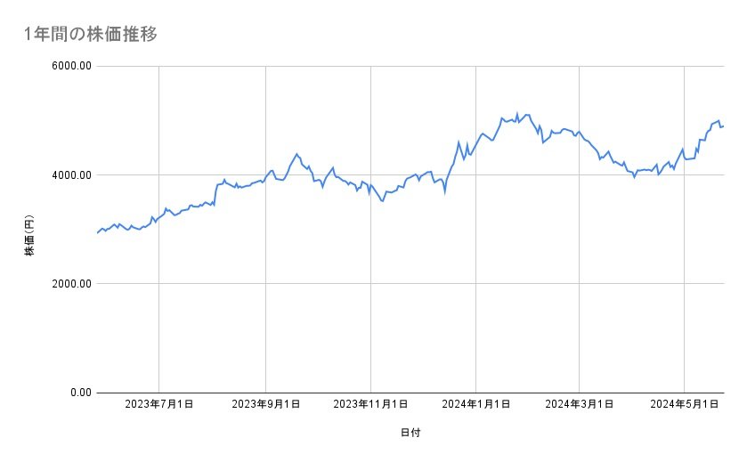Click the 2023年11月1日 date label
Viewport: 747px width, 462px height.
click(370, 405)
